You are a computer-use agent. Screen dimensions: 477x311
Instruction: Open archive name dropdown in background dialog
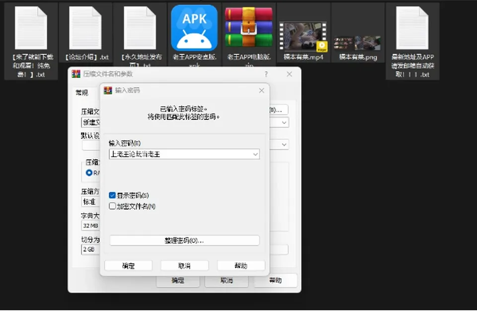tap(284, 123)
